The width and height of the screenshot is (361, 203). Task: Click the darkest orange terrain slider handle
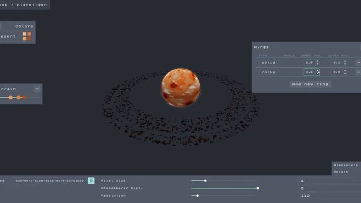(24, 98)
